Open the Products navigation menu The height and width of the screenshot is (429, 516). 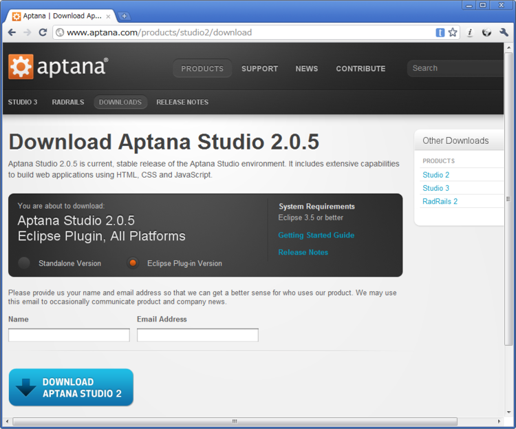202,69
